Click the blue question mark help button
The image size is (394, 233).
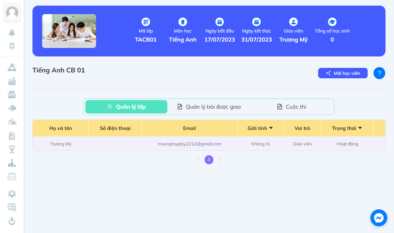(379, 73)
